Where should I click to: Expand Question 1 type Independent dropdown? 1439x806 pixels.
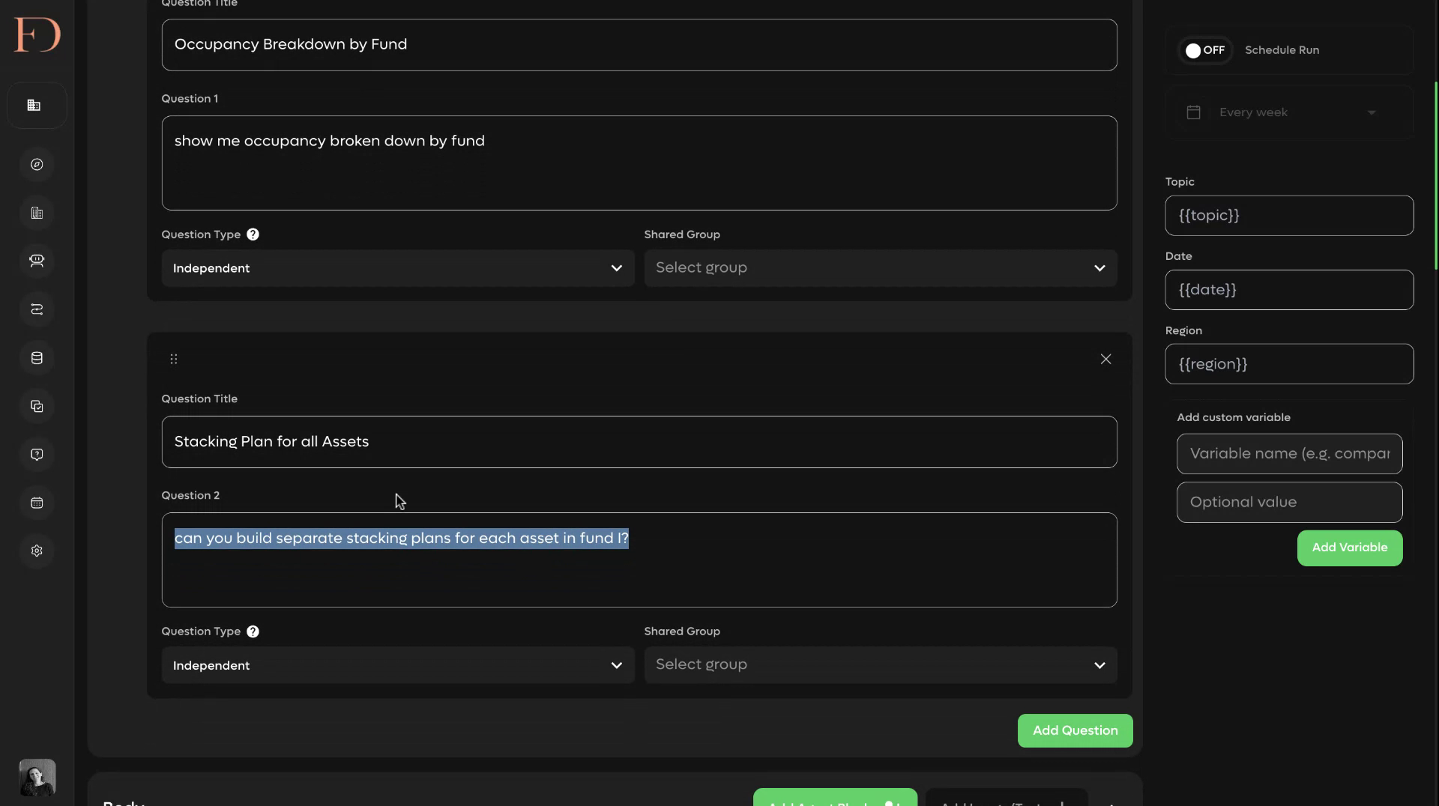pos(398,268)
